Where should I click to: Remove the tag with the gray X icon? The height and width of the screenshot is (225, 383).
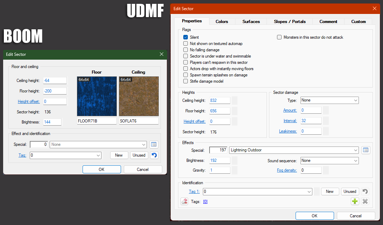(365, 201)
